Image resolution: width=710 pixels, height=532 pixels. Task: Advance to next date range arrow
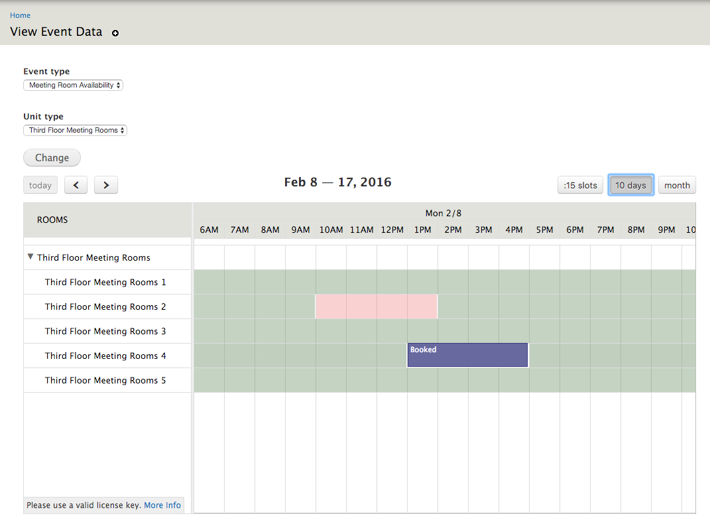106,185
